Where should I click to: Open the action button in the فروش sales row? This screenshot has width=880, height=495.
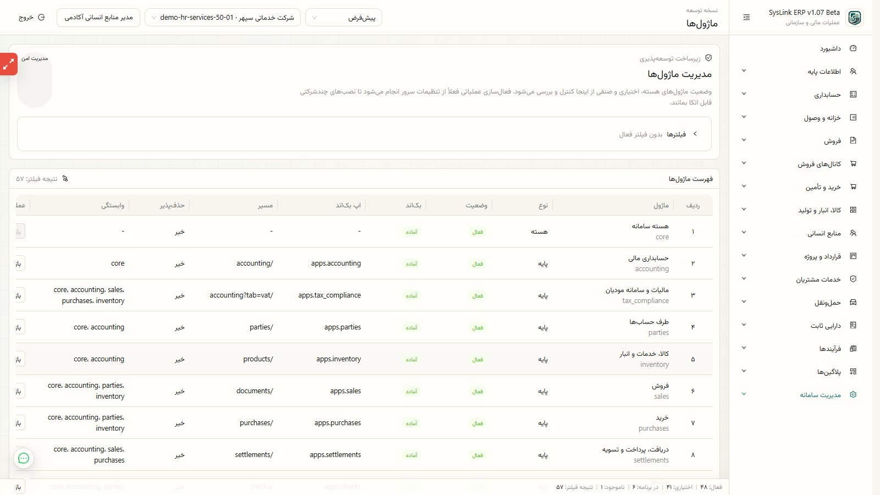[x=19, y=391]
